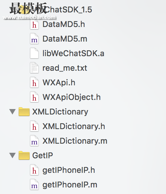
Task: Open read_me.txt in the navigator
Action: click(65, 68)
